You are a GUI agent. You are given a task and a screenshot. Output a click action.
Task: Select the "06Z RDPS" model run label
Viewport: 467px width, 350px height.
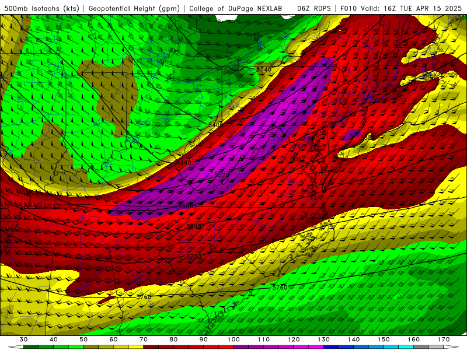314,9
